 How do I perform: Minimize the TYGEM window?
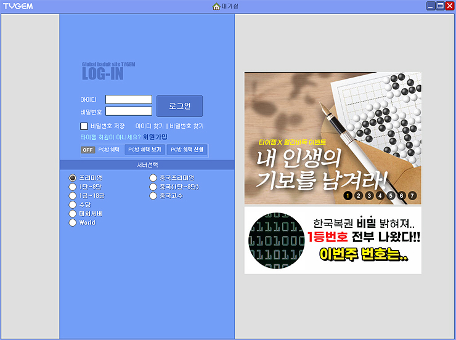click(x=431, y=6)
